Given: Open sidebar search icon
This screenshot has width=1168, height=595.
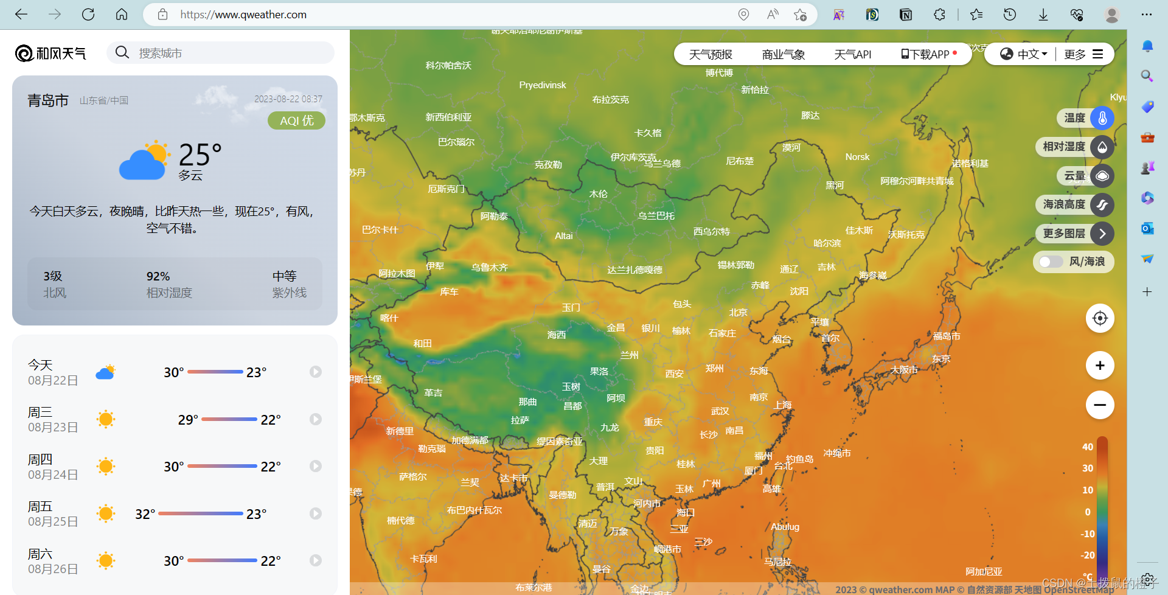Looking at the screenshot, I should click(1147, 76).
